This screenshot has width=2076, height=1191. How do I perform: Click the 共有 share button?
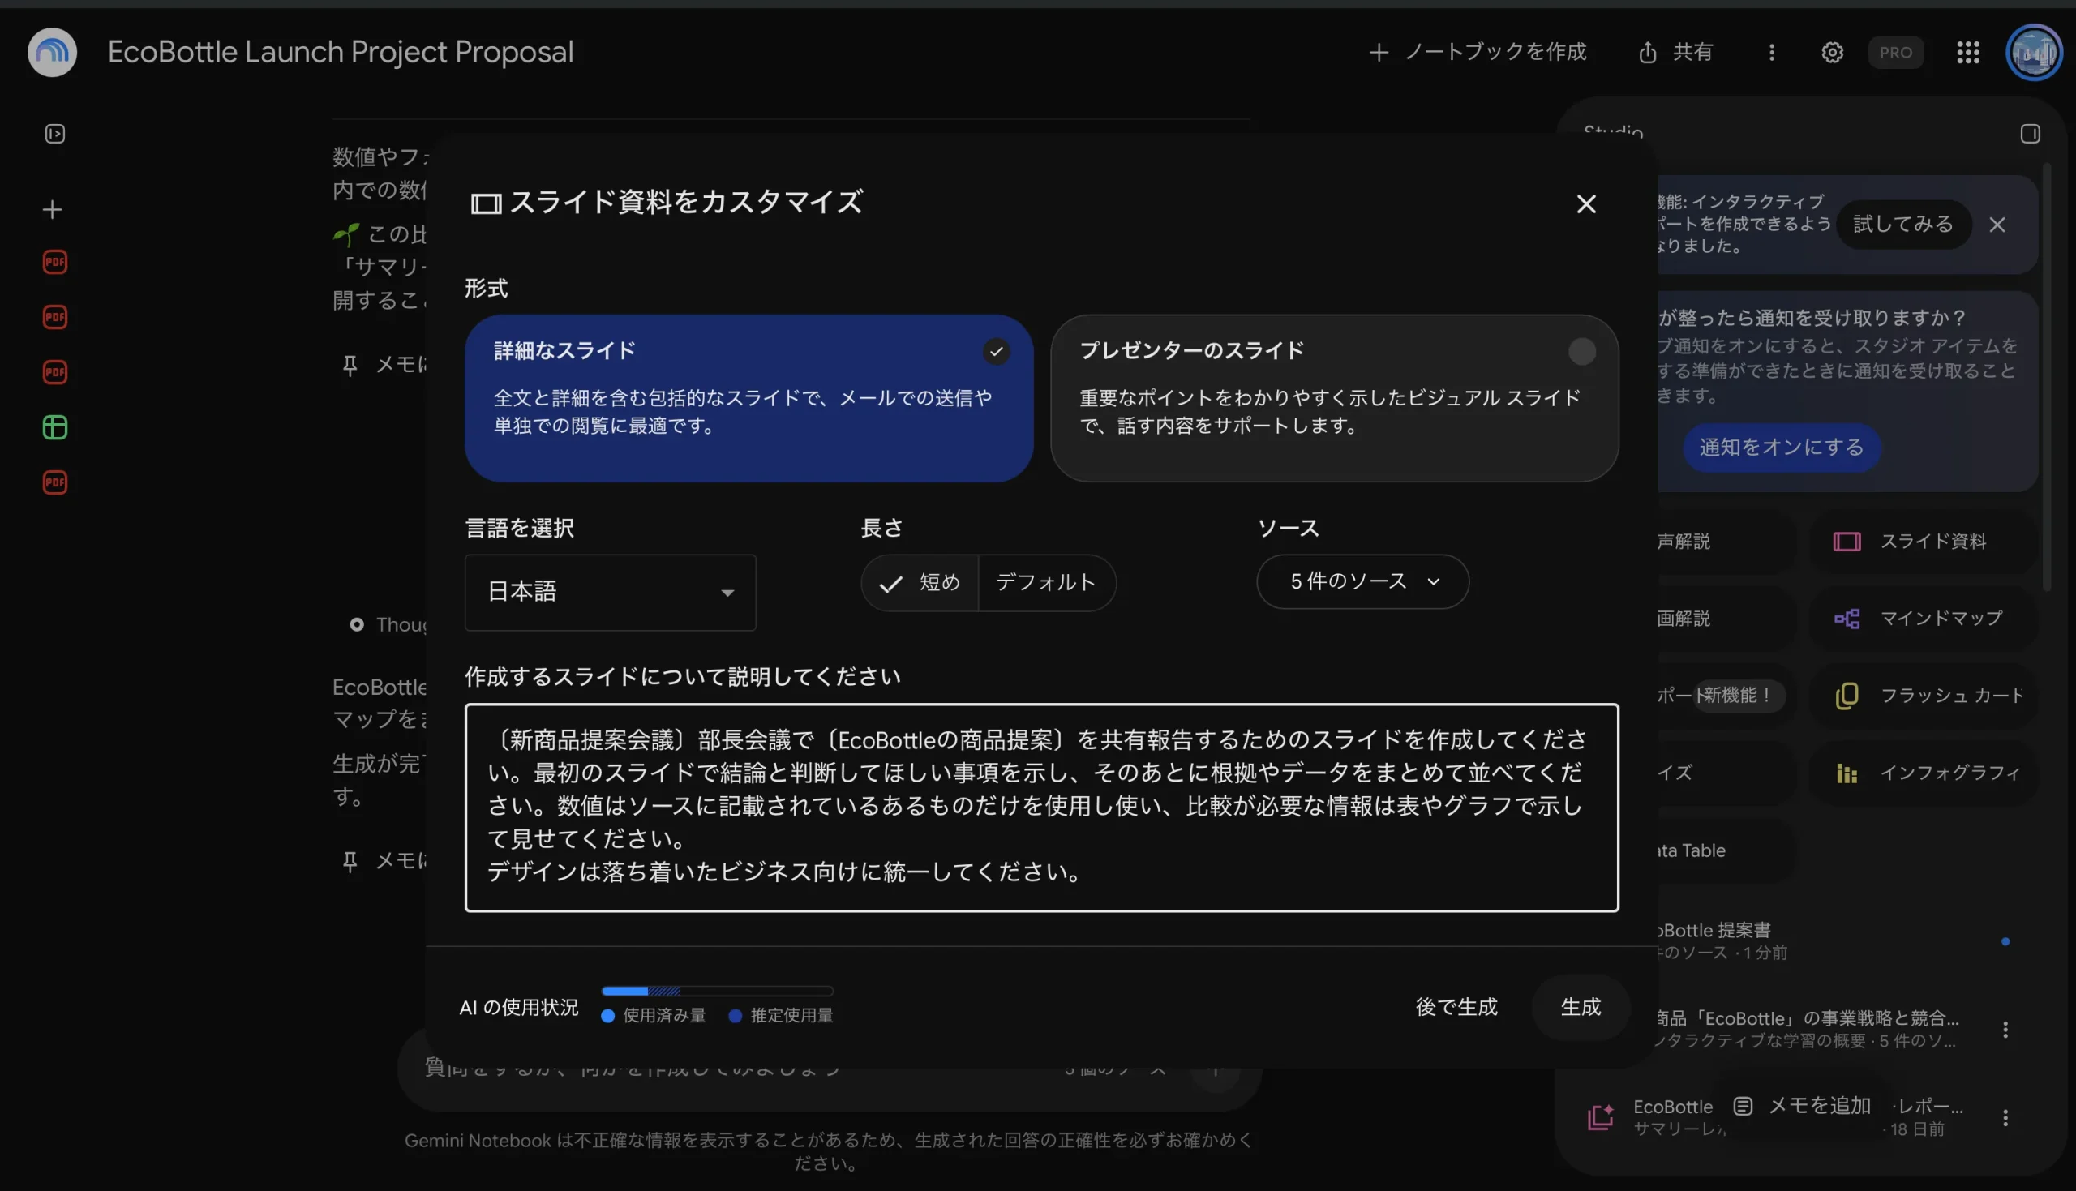click(1675, 53)
